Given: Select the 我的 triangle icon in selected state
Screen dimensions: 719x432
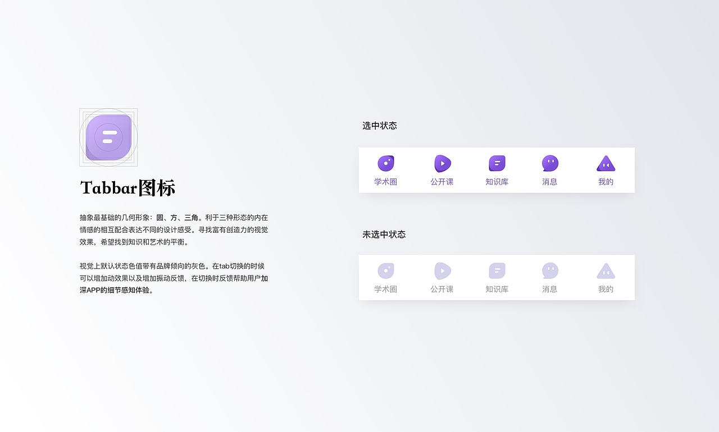Looking at the screenshot, I should pos(605,163).
